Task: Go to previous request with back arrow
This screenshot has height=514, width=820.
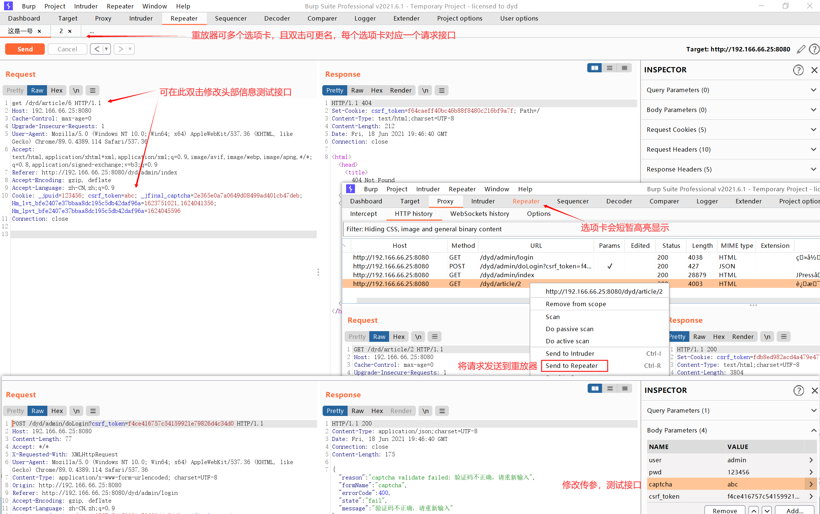Action: (97, 49)
